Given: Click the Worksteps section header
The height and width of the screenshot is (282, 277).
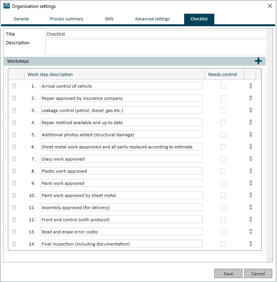Looking at the screenshot, I should (135, 61).
